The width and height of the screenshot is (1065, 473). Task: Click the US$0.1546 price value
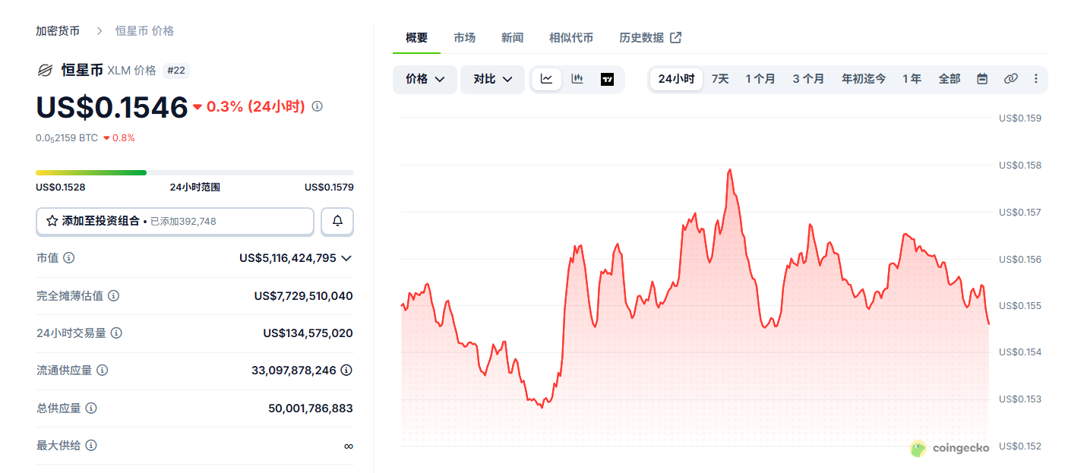click(x=112, y=107)
